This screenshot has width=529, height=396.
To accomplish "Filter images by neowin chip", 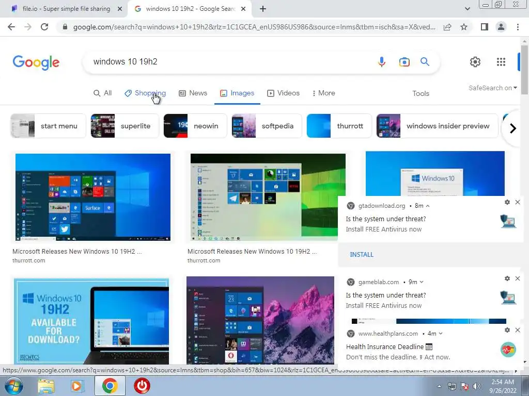I will 195,126.
